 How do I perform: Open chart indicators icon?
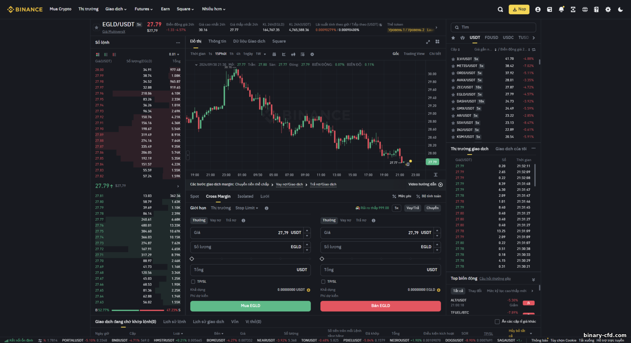302,54
